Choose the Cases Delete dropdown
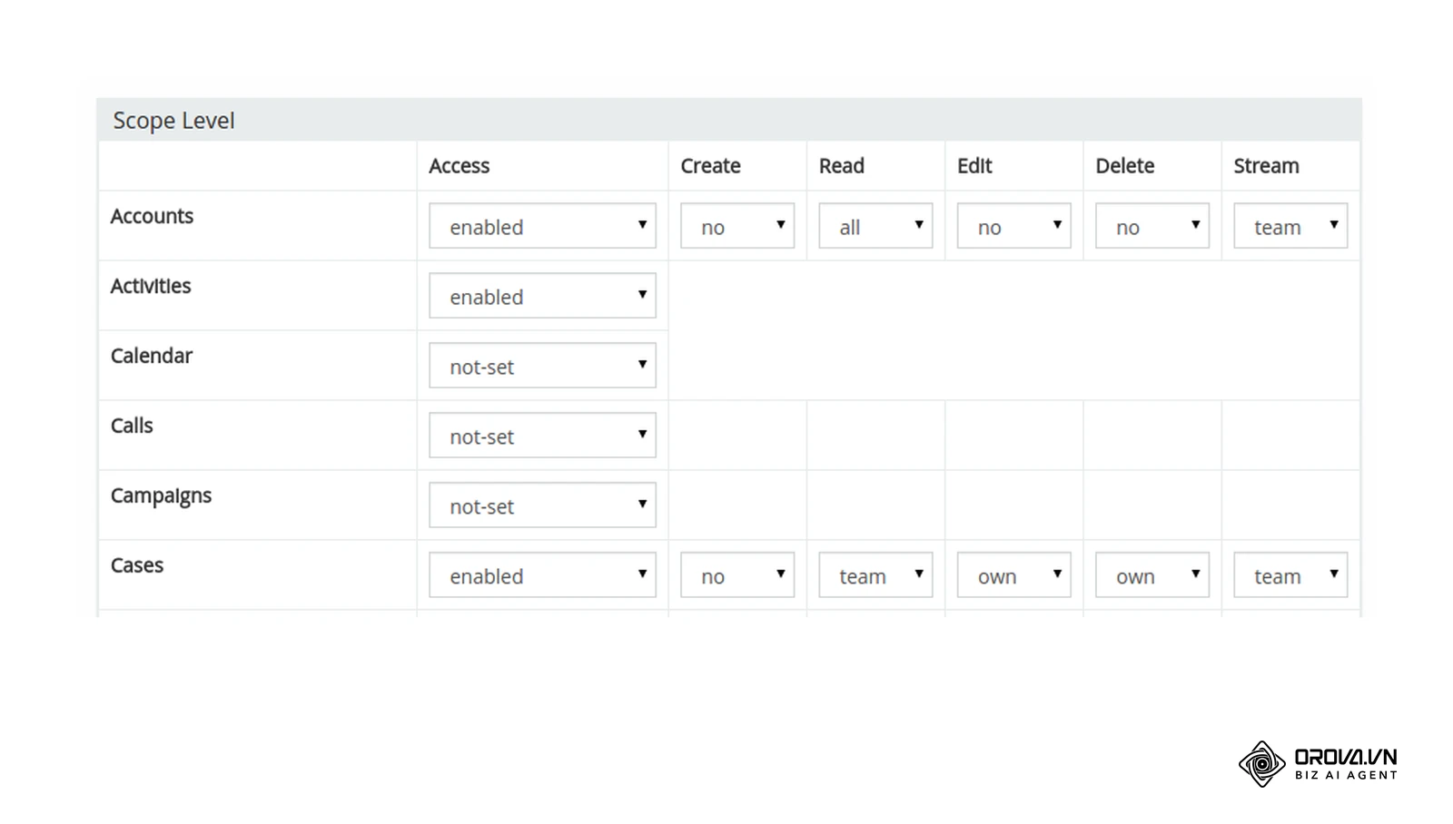 pos(1152,575)
